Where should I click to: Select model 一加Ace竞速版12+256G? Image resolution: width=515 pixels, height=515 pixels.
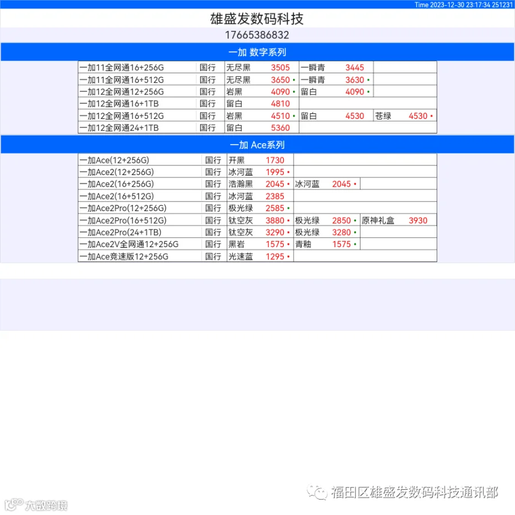click(124, 256)
